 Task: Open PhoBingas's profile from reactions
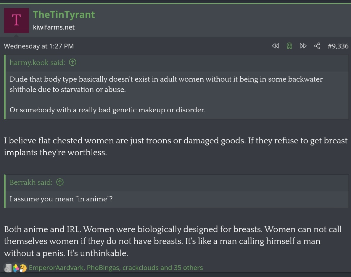point(103,268)
